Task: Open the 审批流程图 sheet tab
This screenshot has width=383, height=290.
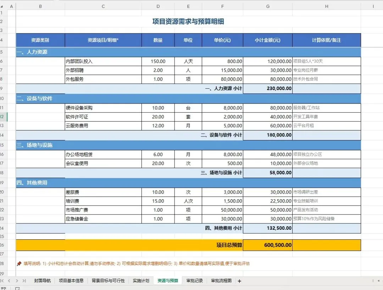Action: 221,281
